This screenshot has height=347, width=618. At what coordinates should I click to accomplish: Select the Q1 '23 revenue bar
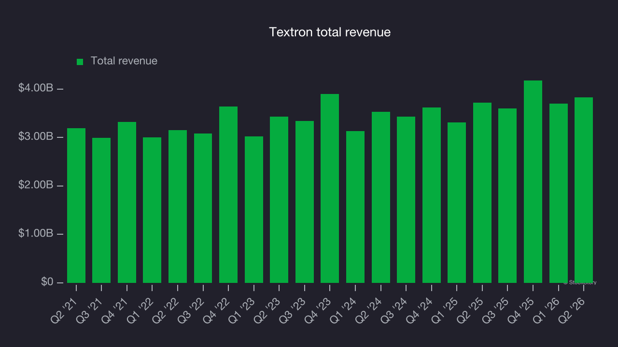click(x=254, y=210)
